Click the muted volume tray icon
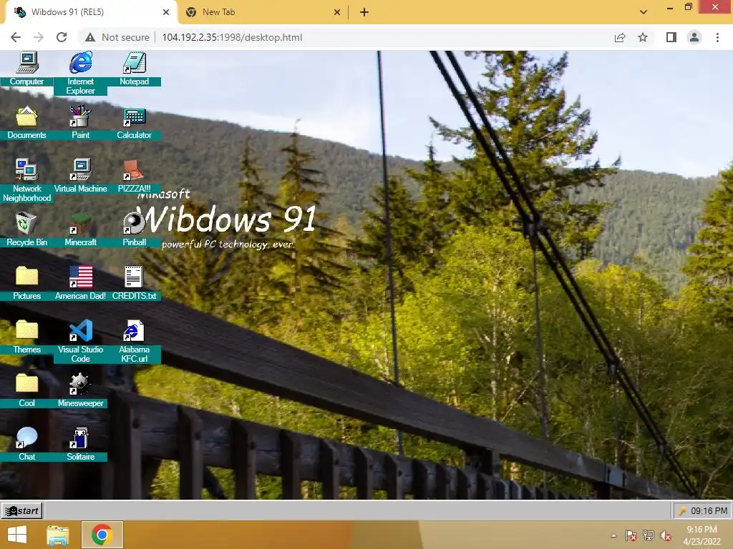Viewport: 733px width, 549px height. (666, 535)
